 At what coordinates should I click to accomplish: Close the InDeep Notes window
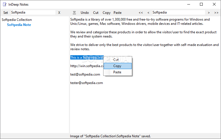pyautogui.click(x=214, y=5)
